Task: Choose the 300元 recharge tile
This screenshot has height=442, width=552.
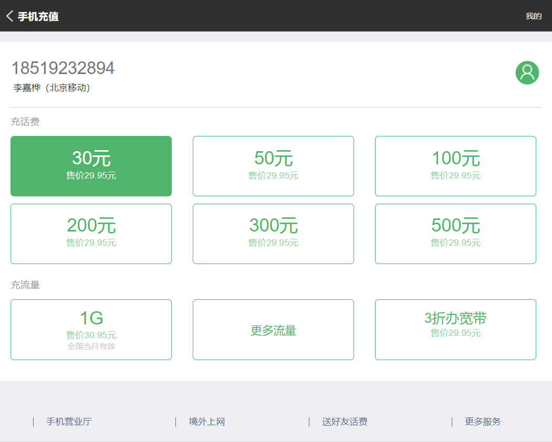Action: 273,234
